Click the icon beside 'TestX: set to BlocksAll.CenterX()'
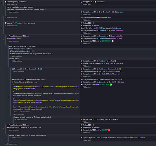 point(82,69)
